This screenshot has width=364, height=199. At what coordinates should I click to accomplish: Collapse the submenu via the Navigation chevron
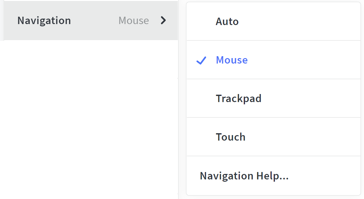pos(163,21)
